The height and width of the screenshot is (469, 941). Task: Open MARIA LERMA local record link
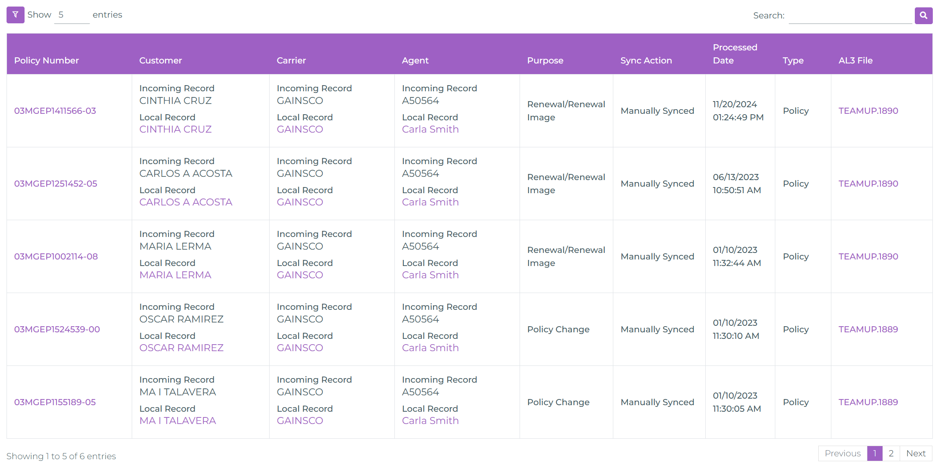[x=175, y=275]
